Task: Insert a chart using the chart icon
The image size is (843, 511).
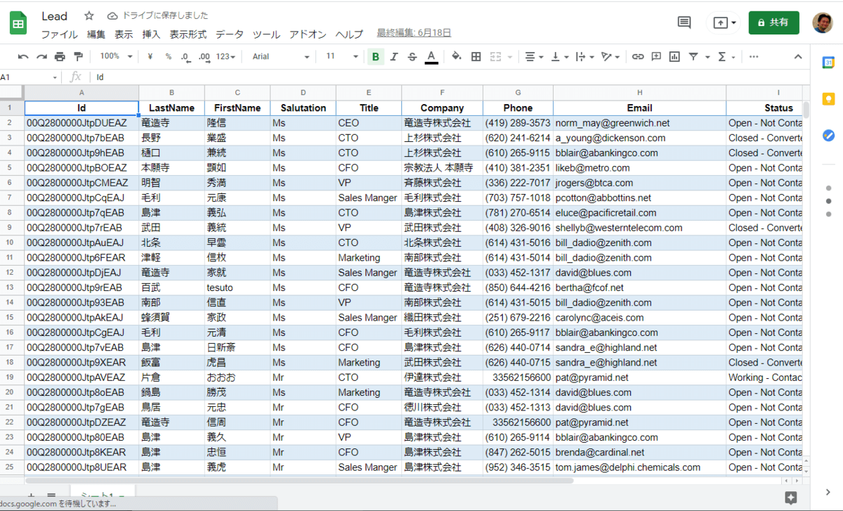Action: [x=674, y=57]
